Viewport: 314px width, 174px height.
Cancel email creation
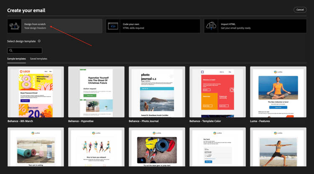click(x=300, y=10)
